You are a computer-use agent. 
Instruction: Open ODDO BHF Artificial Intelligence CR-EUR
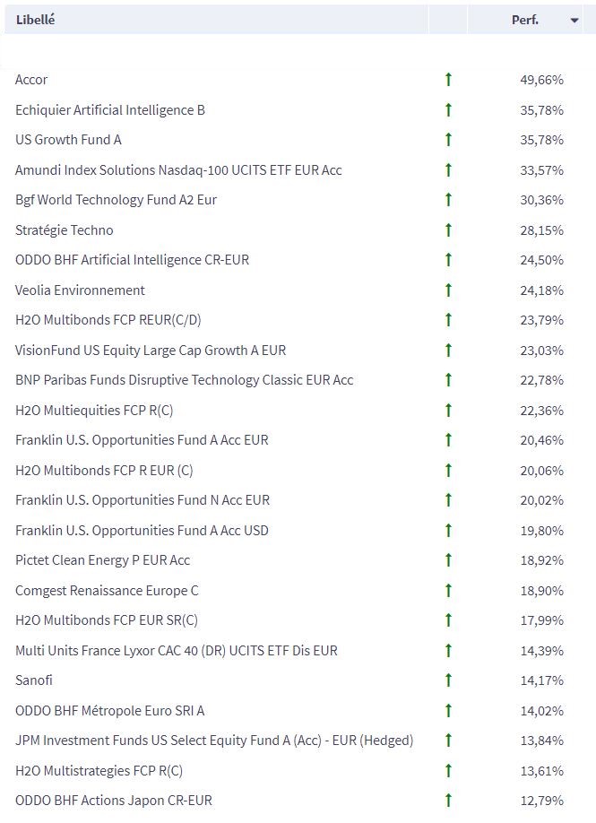click(x=132, y=260)
